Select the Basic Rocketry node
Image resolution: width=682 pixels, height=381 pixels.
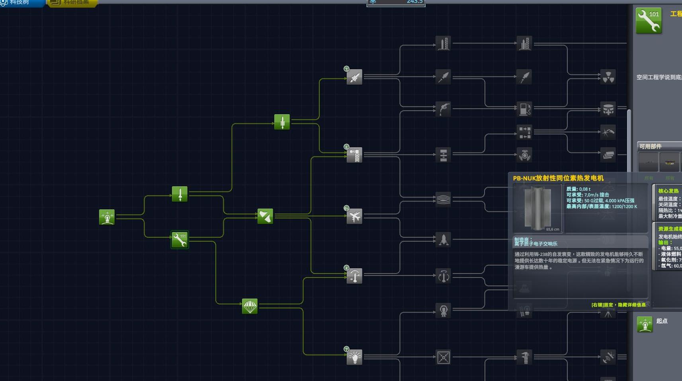click(x=180, y=194)
